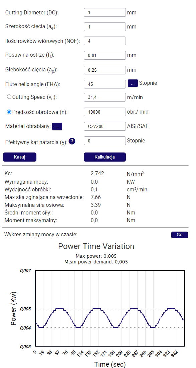This screenshot has height=368, width=196.
Task: Click the NOF flute count field
Action: point(105,41)
